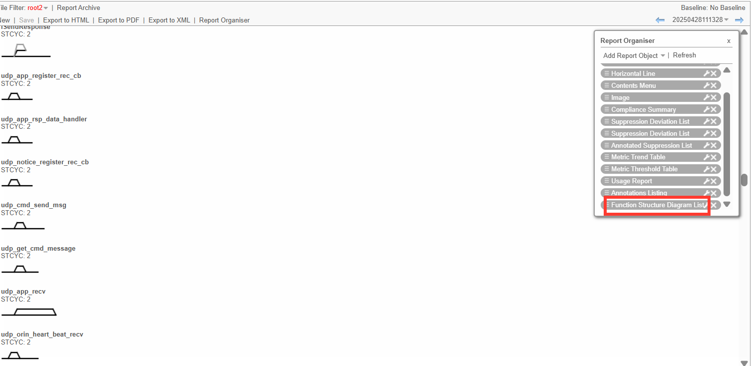
Task: Remove the Horizontal Line report object
Action: (714, 73)
